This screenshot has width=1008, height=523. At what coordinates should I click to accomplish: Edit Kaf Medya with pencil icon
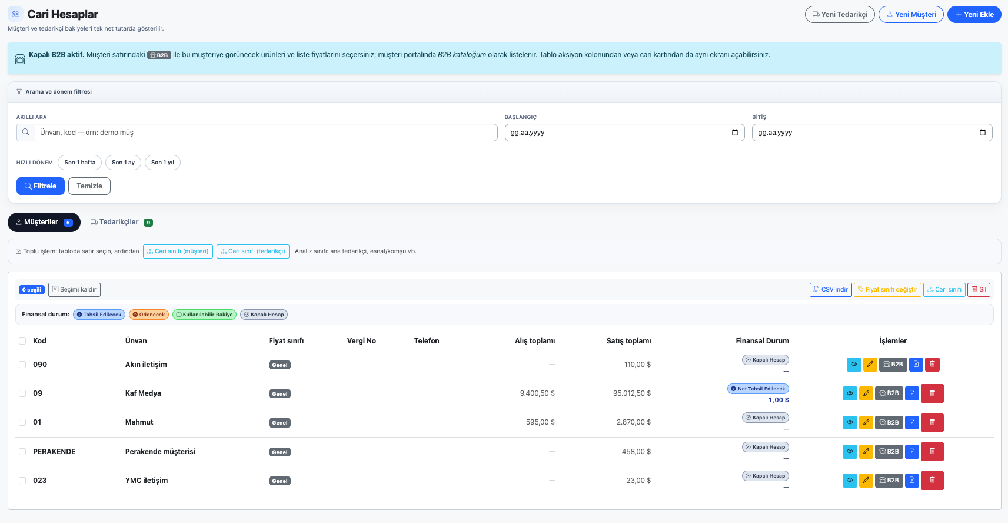(866, 393)
